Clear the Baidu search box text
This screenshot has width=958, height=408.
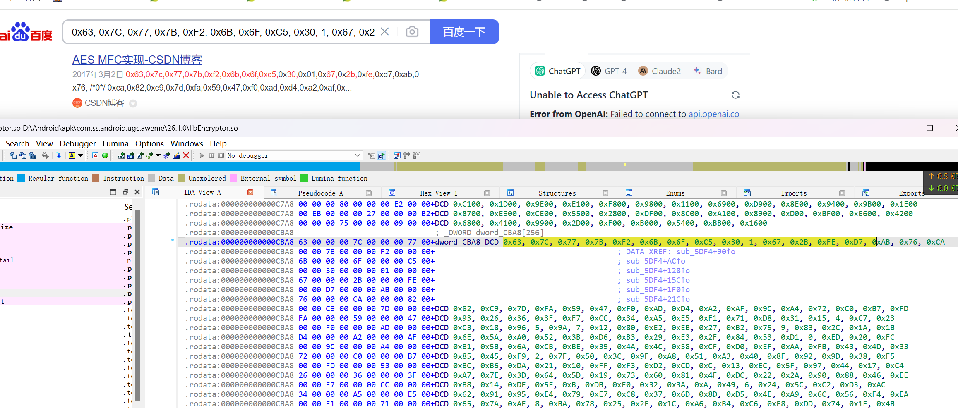point(385,31)
